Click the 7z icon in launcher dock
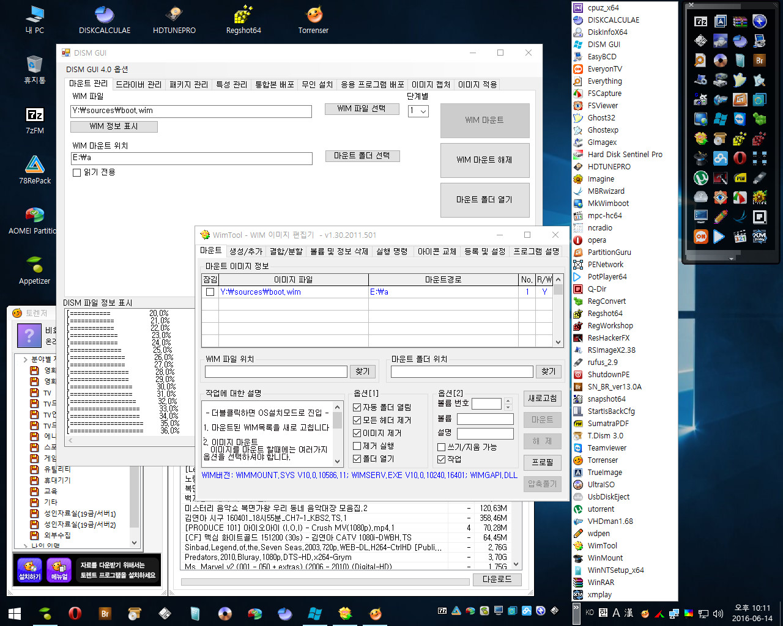Image resolution: width=783 pixels, height=626 pixels. 701,21
